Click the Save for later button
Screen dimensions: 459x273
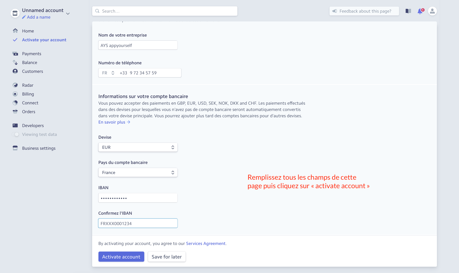point(167,257)
